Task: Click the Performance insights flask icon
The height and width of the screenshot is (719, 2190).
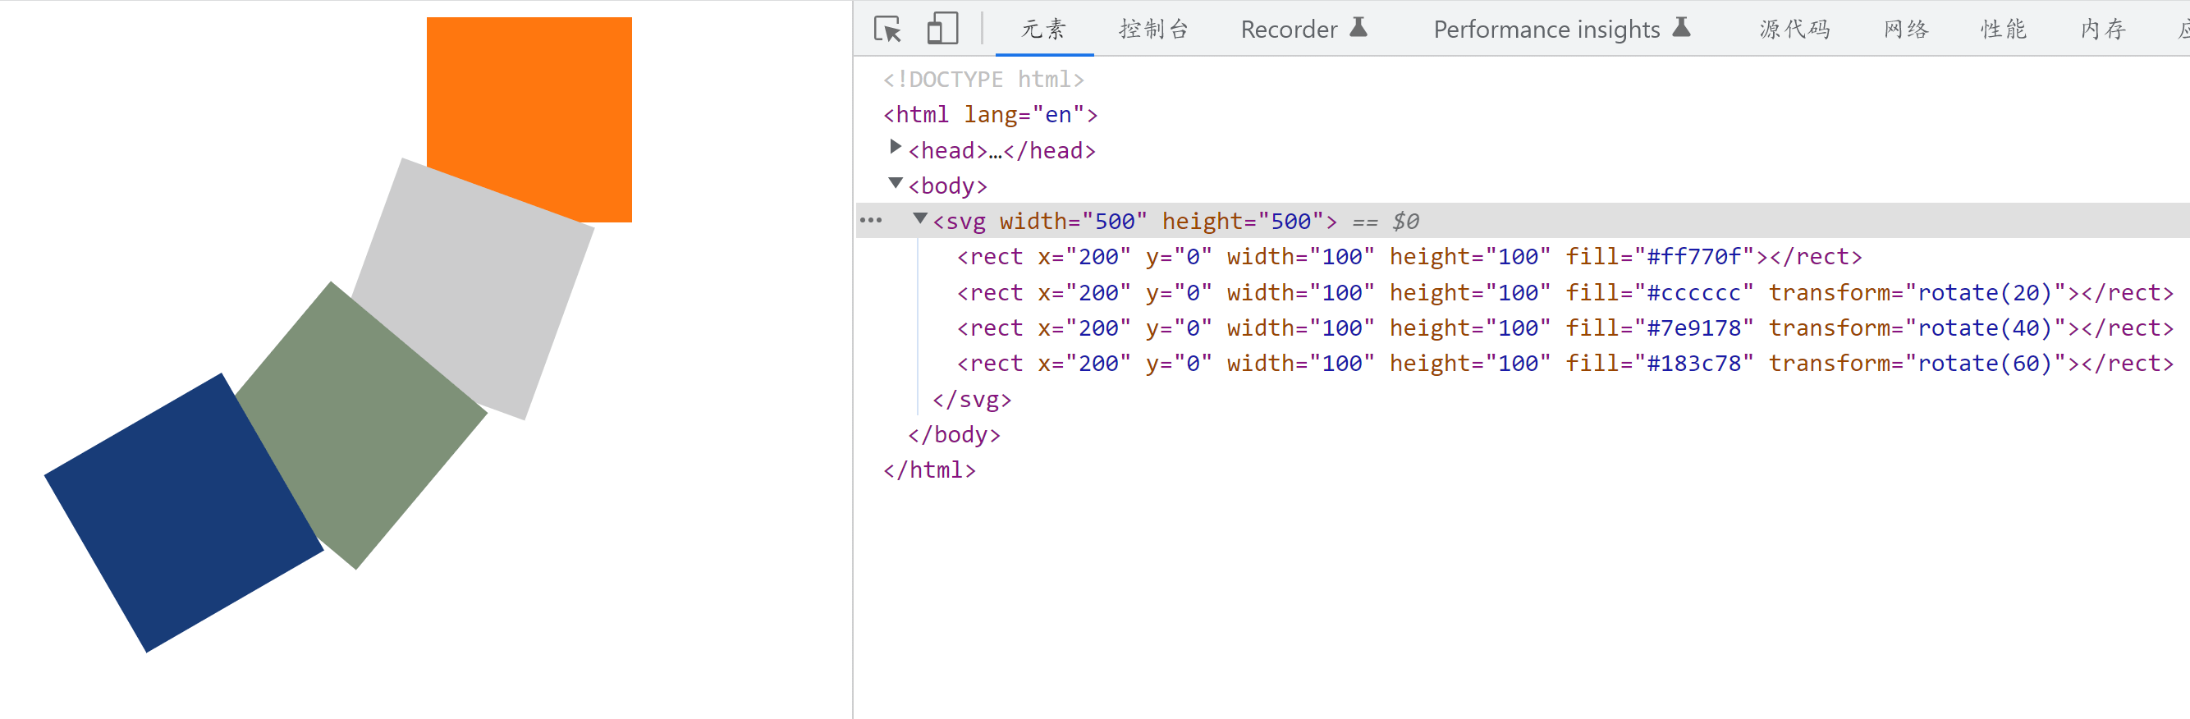Action: [x=1681, y=28]
